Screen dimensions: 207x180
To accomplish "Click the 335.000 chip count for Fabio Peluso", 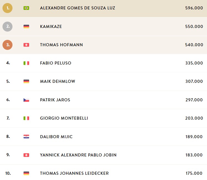I will tap(194, 63).
